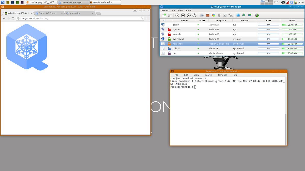
Task: Switch to Qubes VM Manager taskbar button
Action: click(73, 2)
